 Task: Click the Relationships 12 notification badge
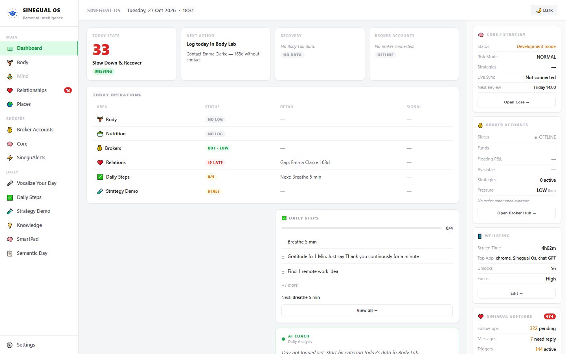tap(68, 90)
